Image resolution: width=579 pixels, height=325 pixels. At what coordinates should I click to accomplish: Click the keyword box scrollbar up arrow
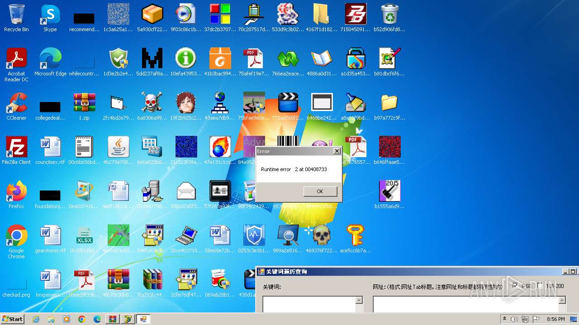360,300
